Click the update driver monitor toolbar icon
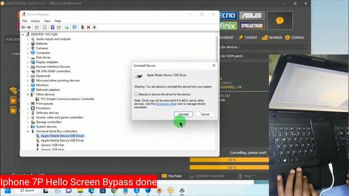The width and height of the screenshot is (349, 196). [74, 27]
